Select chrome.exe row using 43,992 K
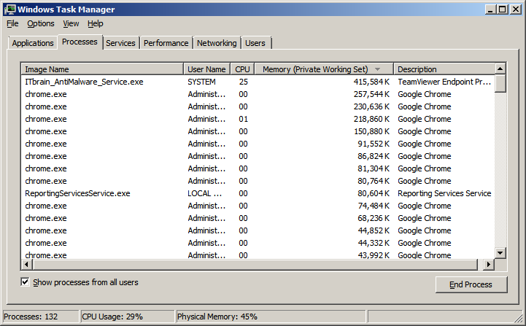 pyautogui.click(x=258, y=255)
